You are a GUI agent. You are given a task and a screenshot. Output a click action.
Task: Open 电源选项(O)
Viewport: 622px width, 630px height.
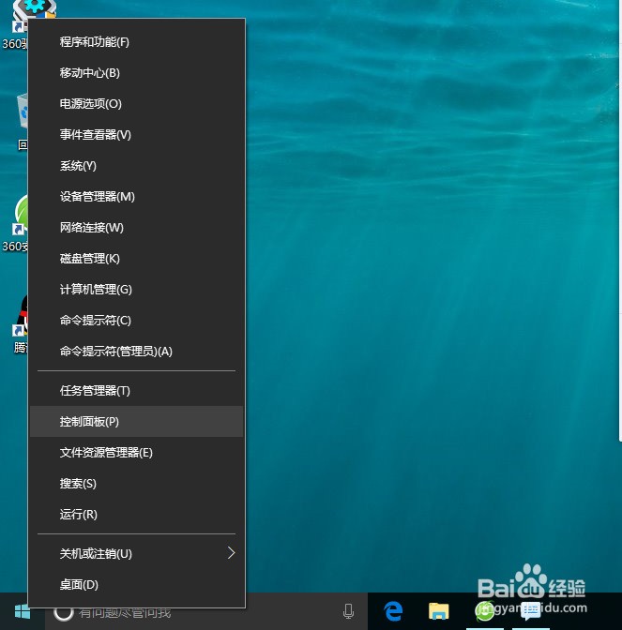coord(136,104)
